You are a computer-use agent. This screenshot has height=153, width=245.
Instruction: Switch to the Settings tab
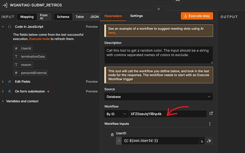pos(136,16)
